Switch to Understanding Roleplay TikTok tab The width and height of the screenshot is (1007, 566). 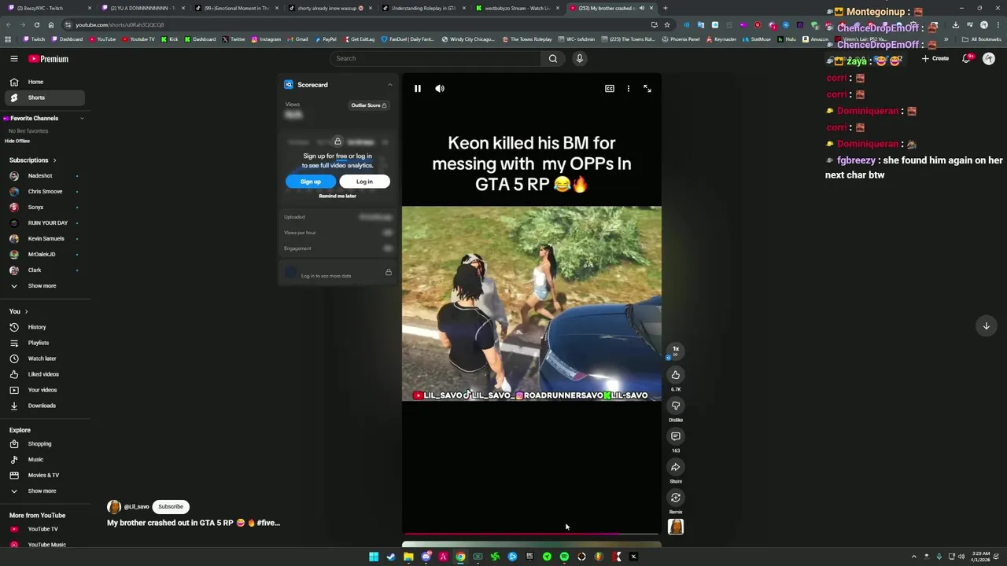pyautogui.click(x=424, y=8)
